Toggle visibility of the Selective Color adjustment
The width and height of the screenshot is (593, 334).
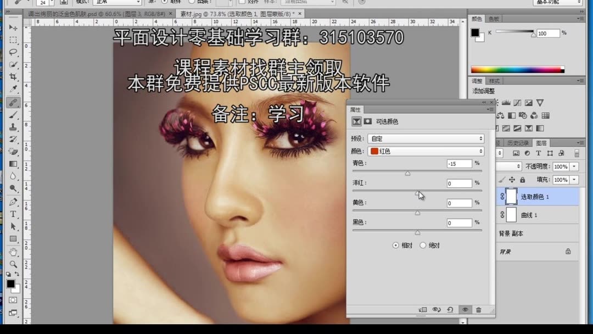pyautogui.click(x=466, y=309)
